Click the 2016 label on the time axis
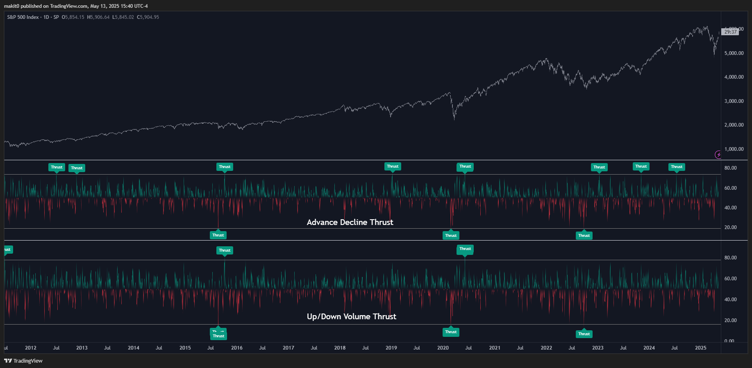The width and height of the screenshot is (752, 368). click(x=237, y=348)
